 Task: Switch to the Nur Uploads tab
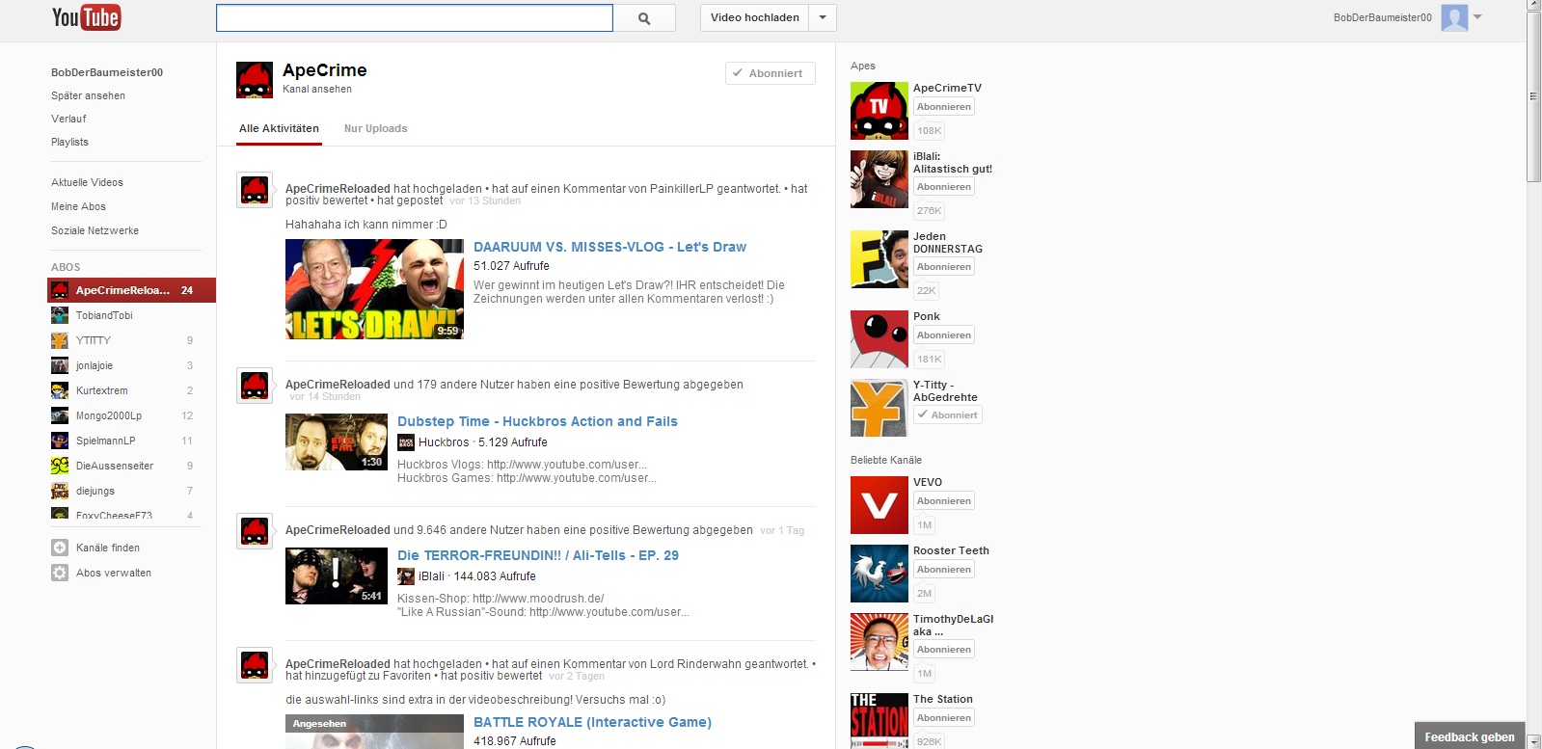(376, 128)
